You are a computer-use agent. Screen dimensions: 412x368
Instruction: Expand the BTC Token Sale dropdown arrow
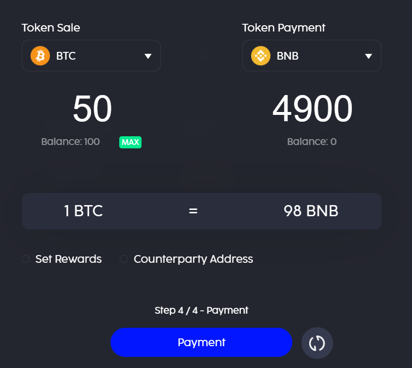148,56
